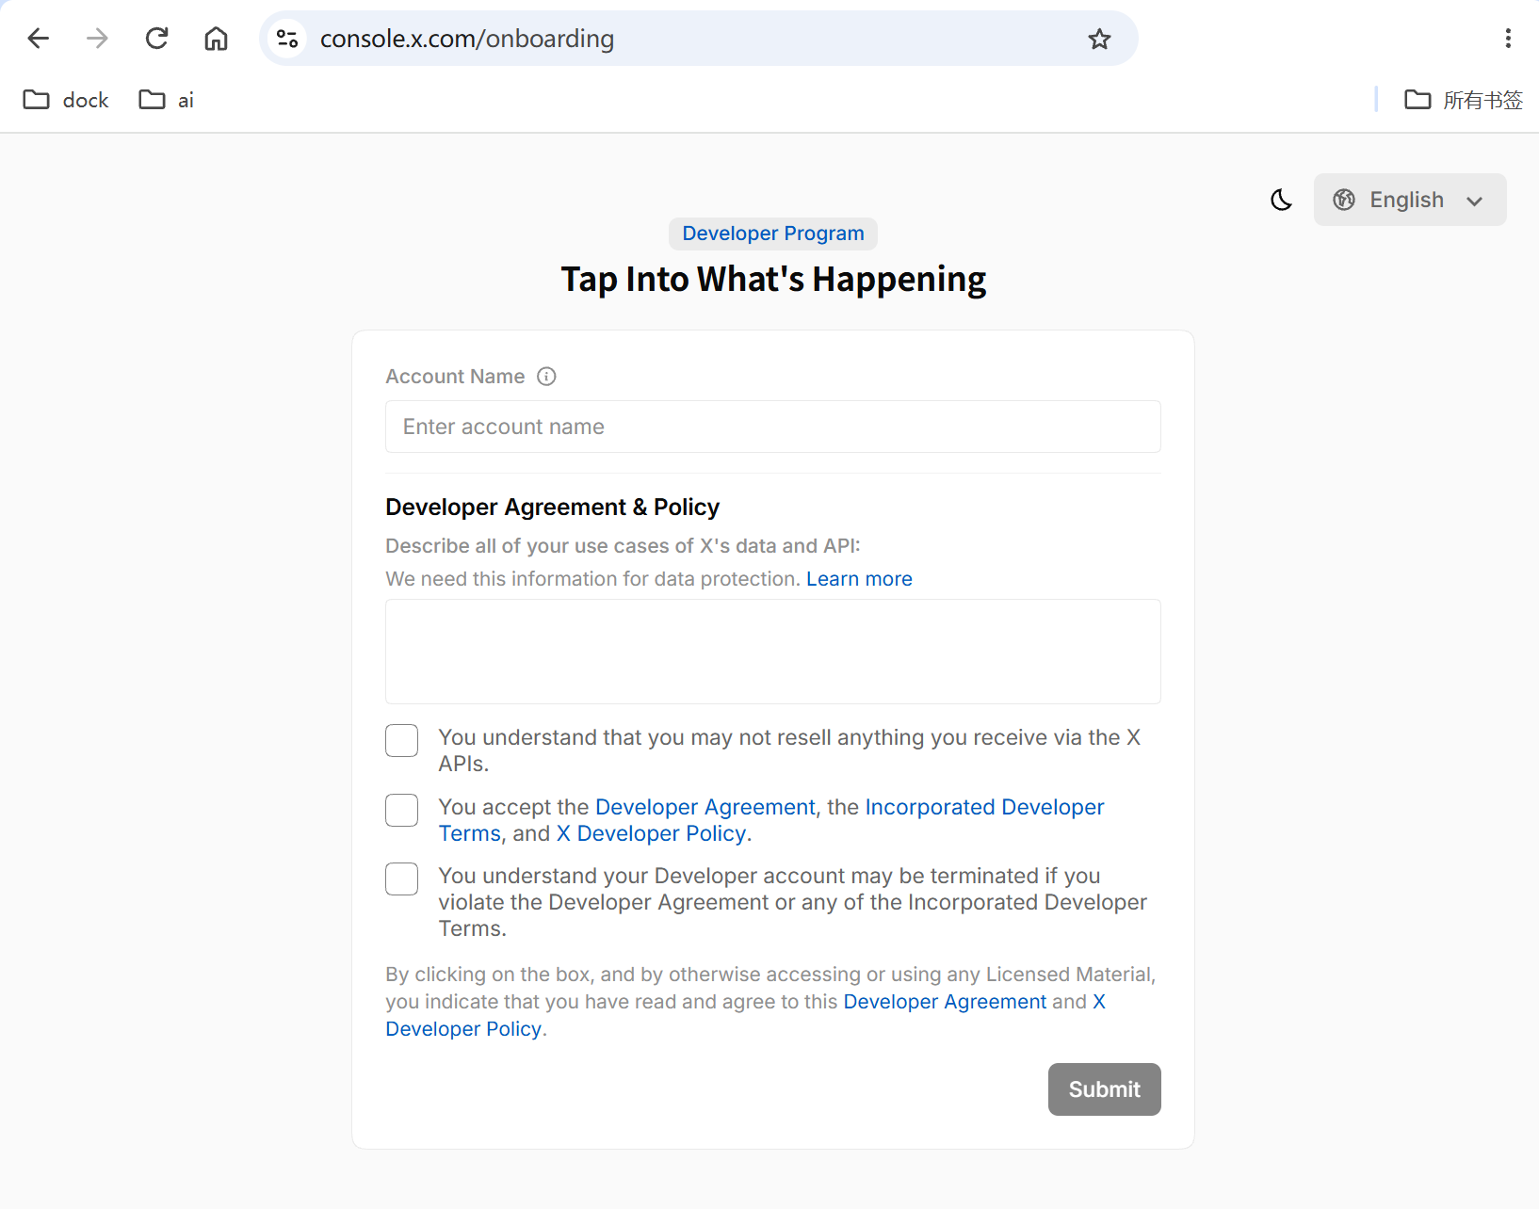View site information icon in address bar

287,39
